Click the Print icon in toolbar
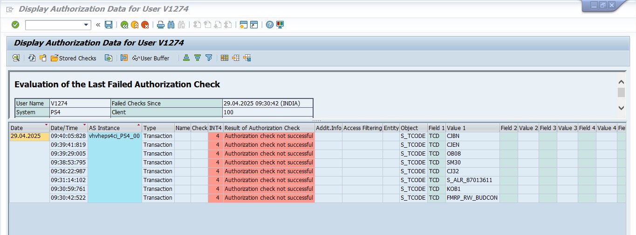 [x=160, y=25]
